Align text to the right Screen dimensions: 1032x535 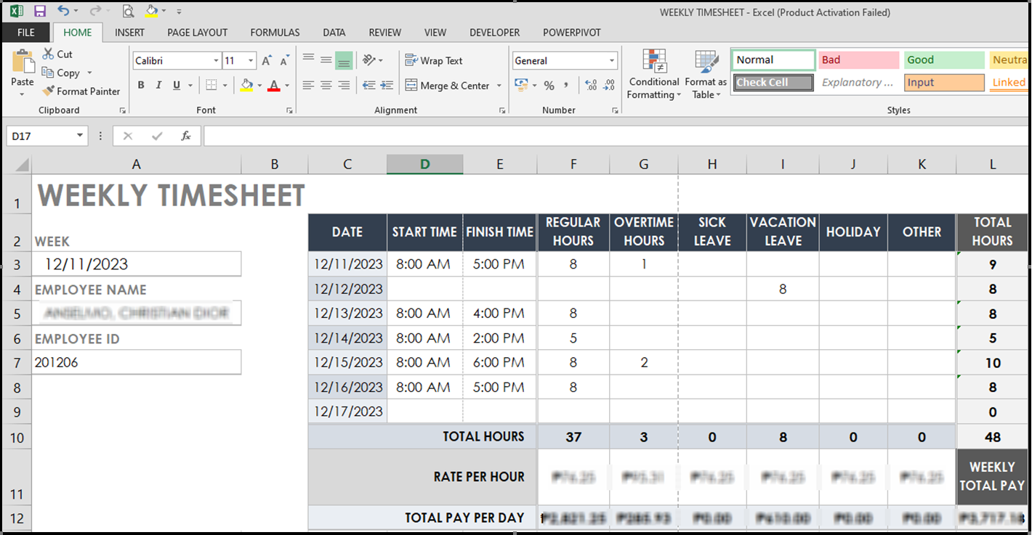tap(344, 86)
